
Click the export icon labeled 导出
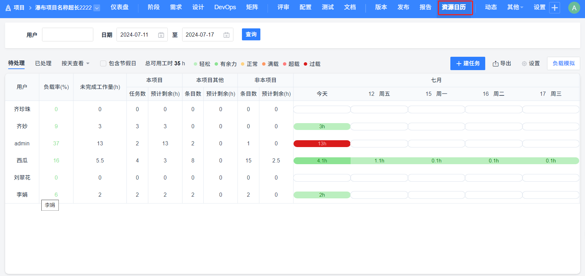click(x=495, y=64)
